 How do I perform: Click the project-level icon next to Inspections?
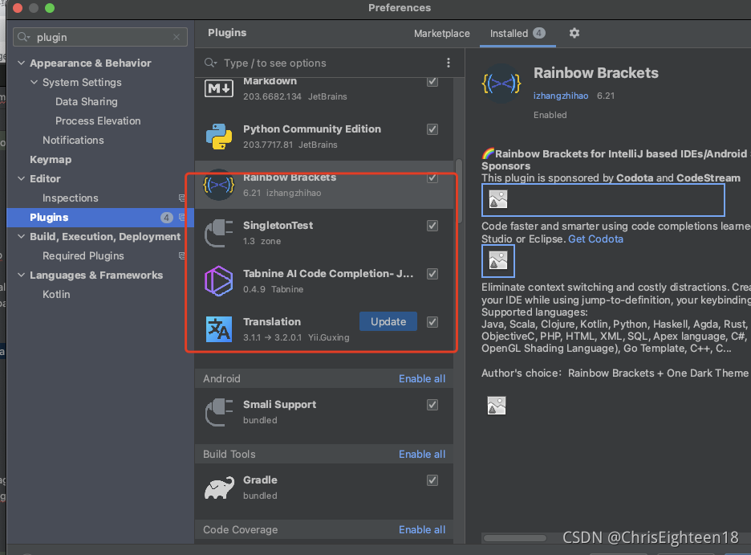click(x=182, y=198)
